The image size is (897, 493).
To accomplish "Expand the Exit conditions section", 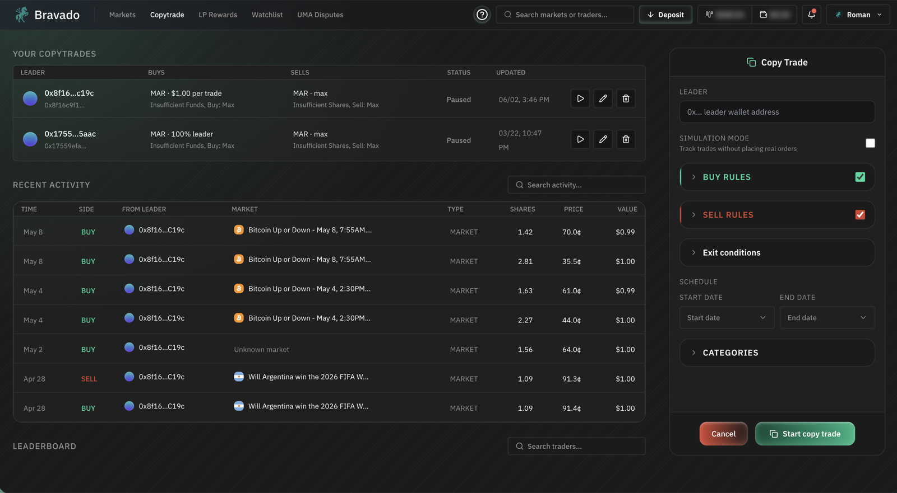I will pyautogui.click(x=777, y=252).
